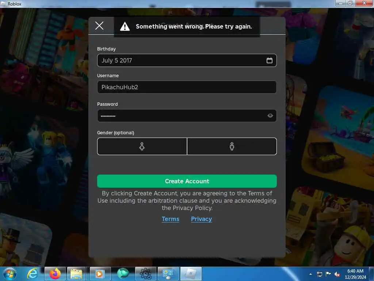Open the Terms link

[170, 219]
